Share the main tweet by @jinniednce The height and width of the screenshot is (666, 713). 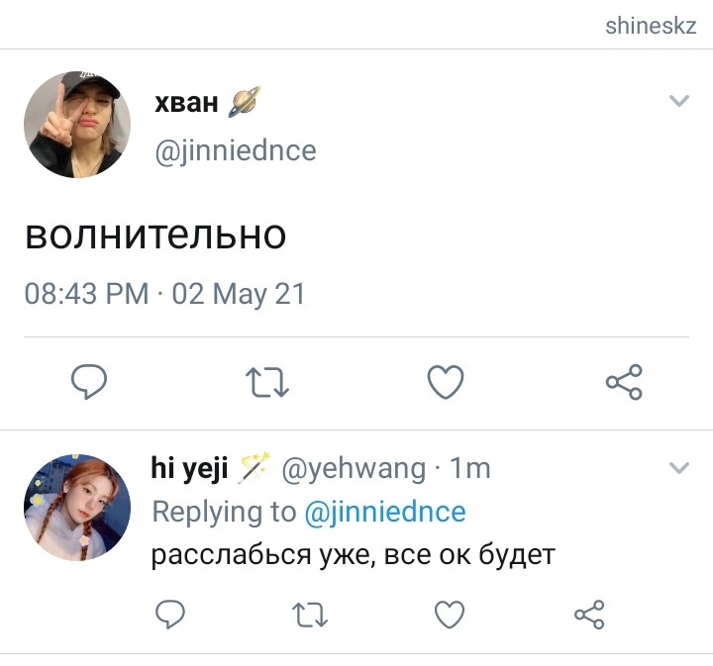click(624, 382)
